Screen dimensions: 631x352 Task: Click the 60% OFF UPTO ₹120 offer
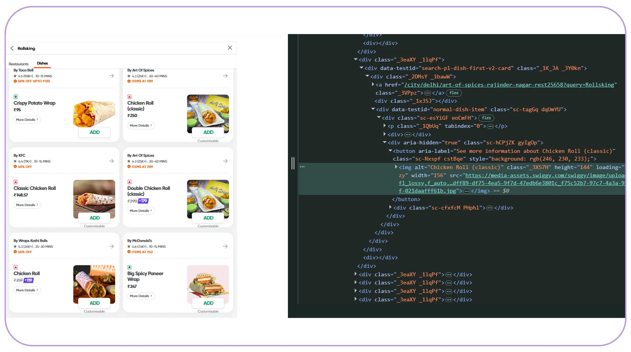point(32,81)
